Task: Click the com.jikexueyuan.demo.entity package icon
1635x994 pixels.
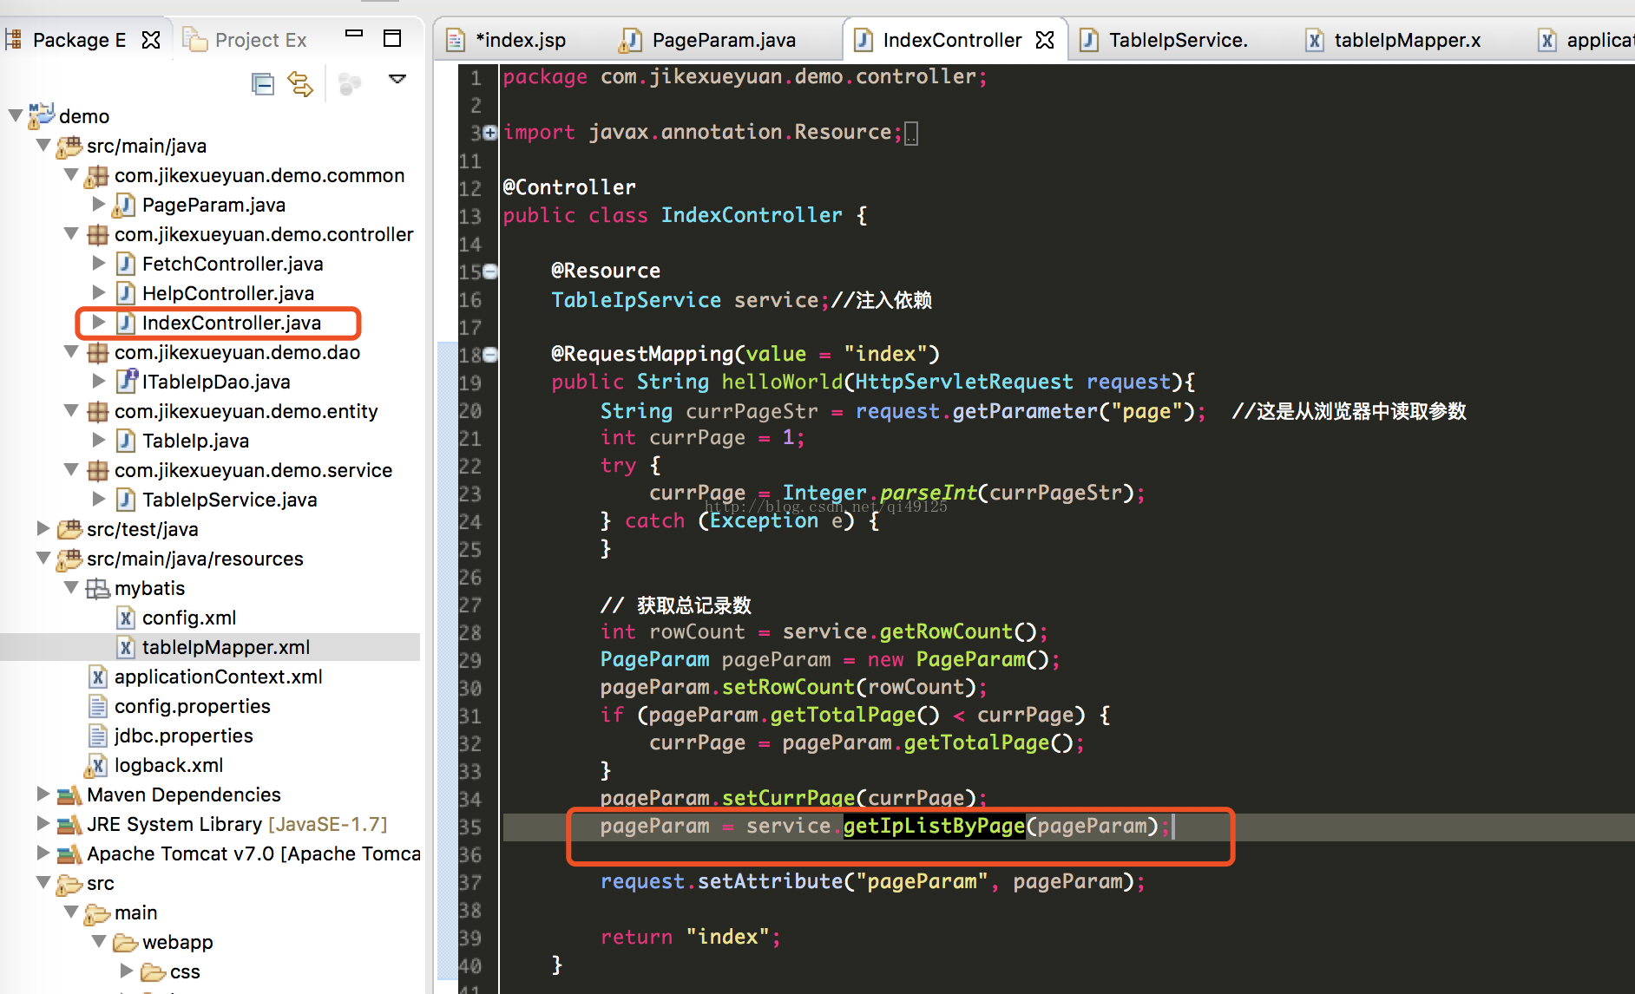Action: click(x=98, y=412)
